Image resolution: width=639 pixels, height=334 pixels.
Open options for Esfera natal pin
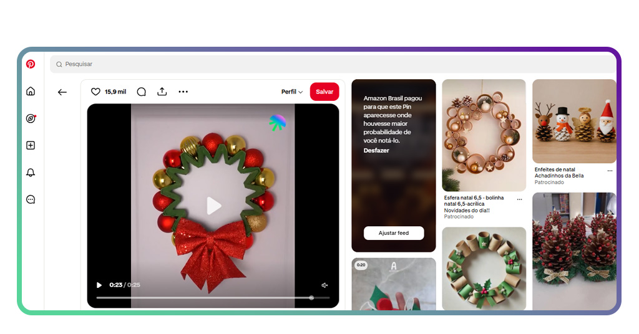click(x=519, y=199)
